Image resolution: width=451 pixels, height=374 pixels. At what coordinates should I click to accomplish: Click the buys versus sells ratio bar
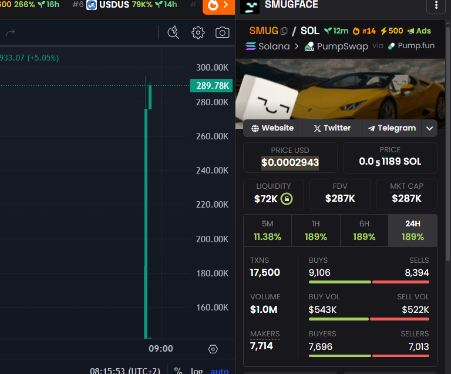point(369,282)
